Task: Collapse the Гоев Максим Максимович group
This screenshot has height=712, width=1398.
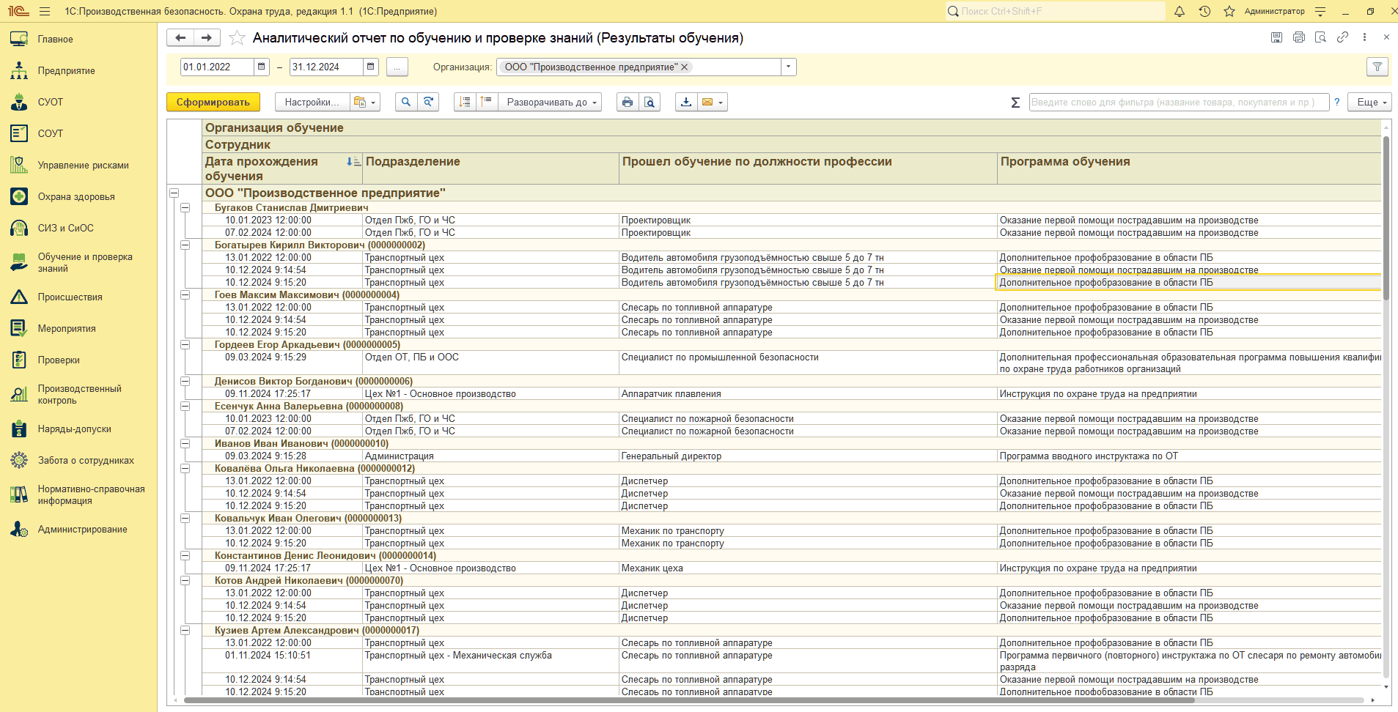Action: (x=185, y=295)
